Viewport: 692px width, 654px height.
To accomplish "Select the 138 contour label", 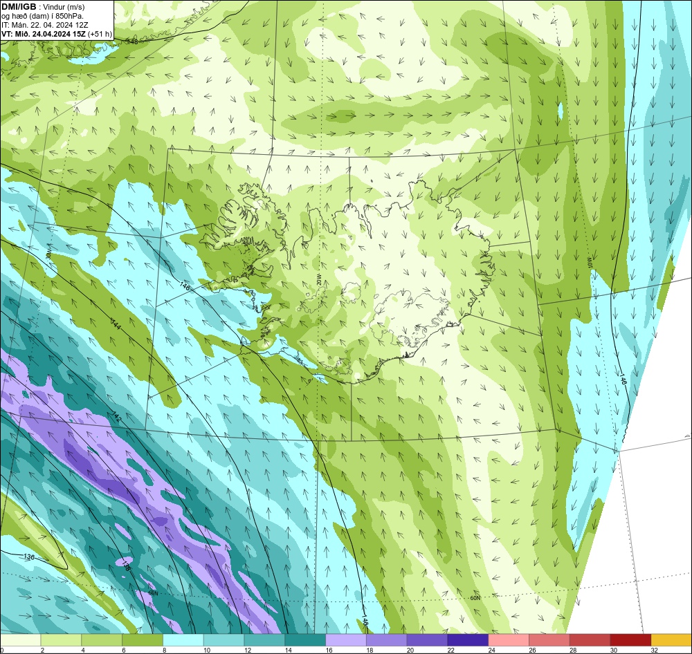I will coord(125,566).
